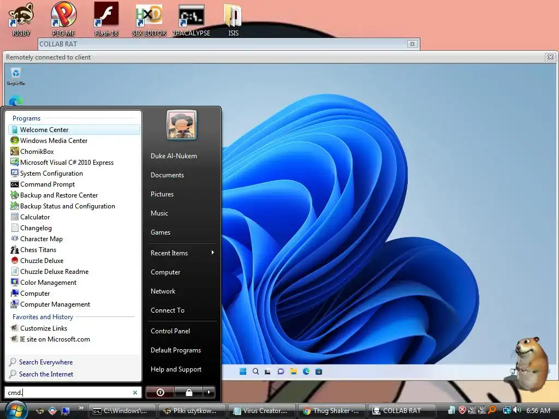Switch to the Virus Creator taskbar button

[x=262, y=411]
